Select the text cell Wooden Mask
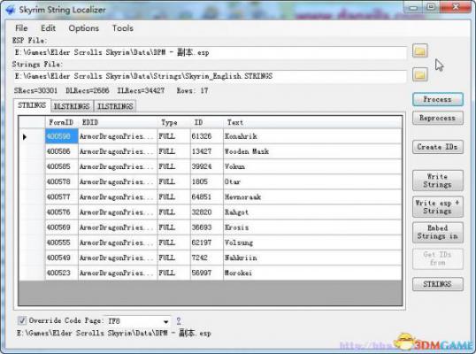The image size is (476, 354). pyautogui.click(x=312, y=151)
